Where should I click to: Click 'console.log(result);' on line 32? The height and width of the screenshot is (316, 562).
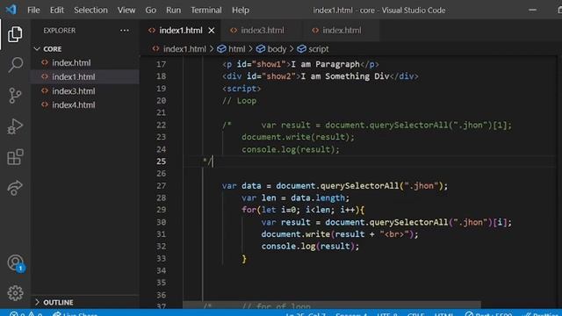(x=310, y=246)
